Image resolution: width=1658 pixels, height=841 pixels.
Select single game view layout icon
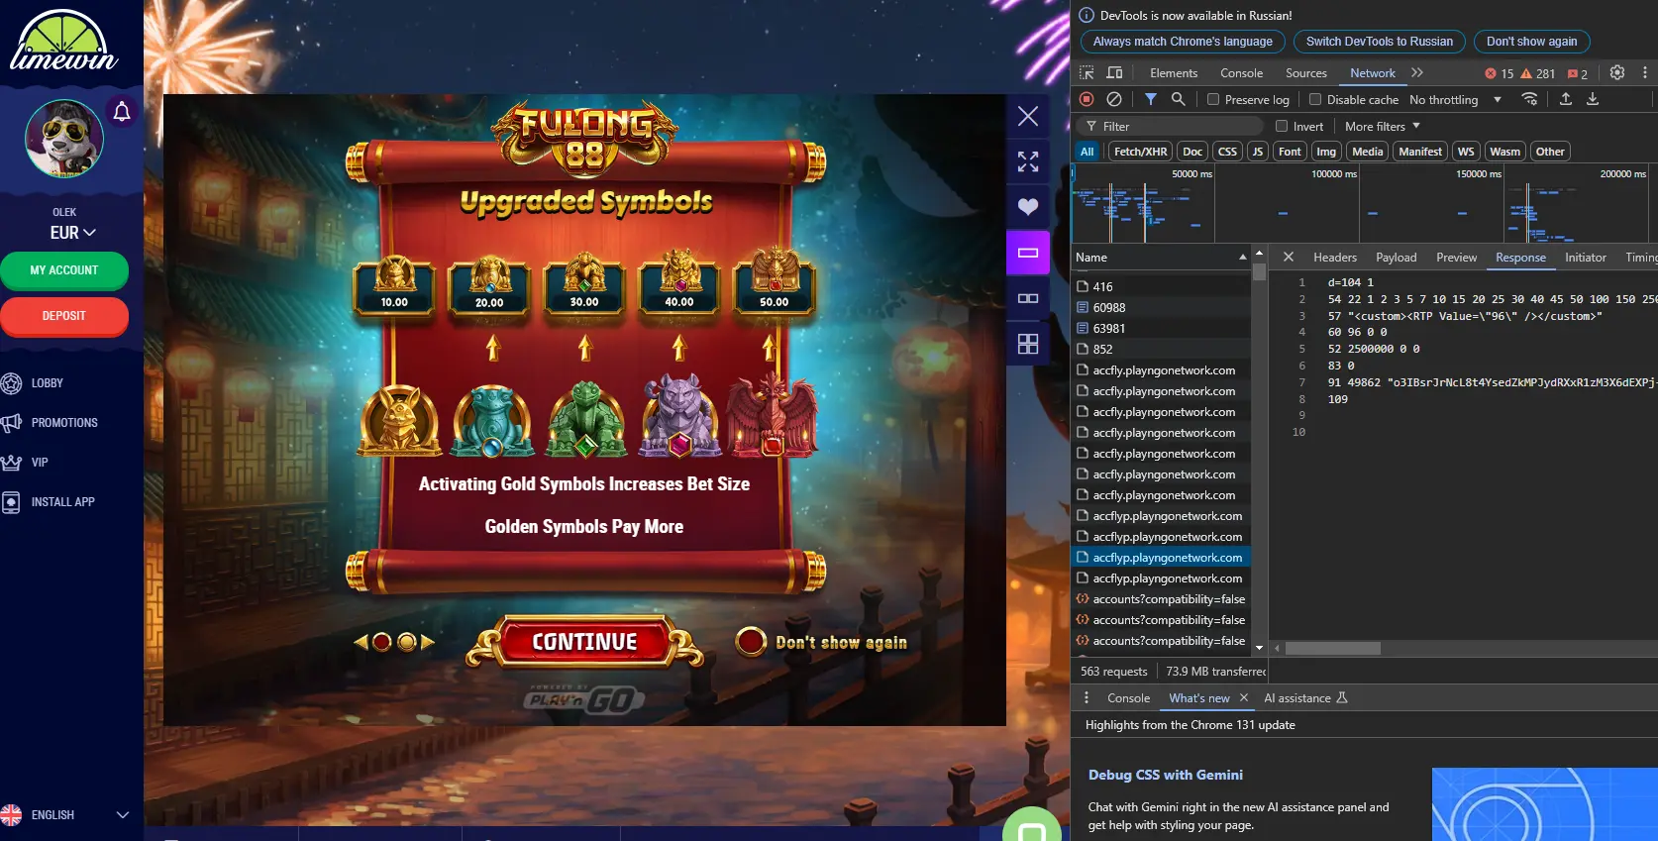pyautogui.click(x=1028, y=253)
